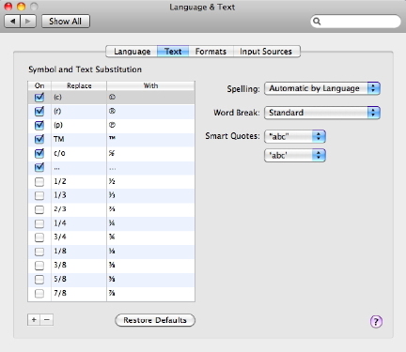Select the 7/8 text in Replace column
The image size is (406, 352).
coord(60,293)
